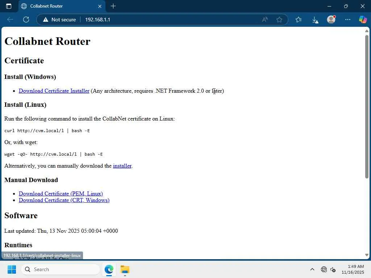Image resolution: width=371 pixels, height=278 pixels.
Task: Open the Copilot icon
Action: 363,20
